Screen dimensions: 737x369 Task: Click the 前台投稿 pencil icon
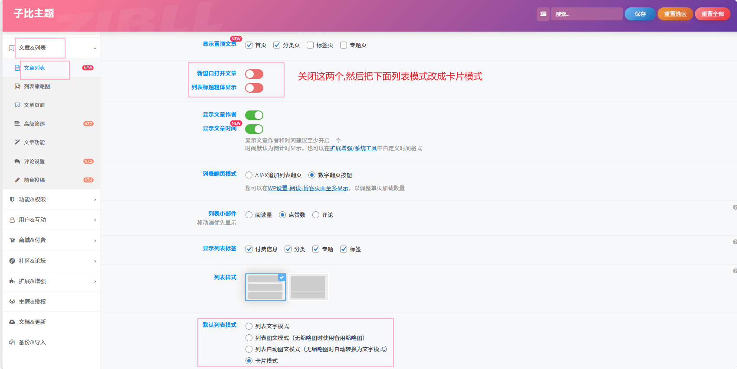[17, 180]
